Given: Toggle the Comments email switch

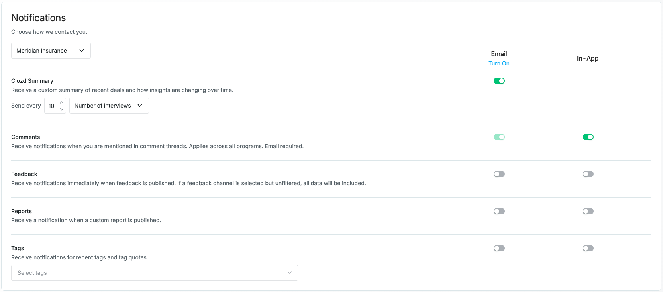Looking at the screenshot, I should [499, 137].
